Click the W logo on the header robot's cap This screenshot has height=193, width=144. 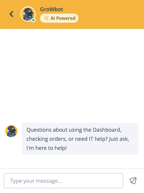click(x=30, y=11)
